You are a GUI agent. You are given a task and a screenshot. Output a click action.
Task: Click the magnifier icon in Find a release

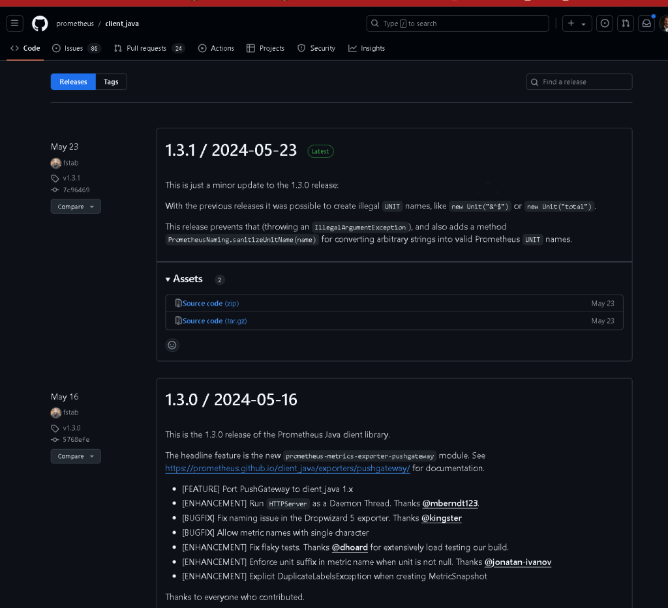click(535, 82)
